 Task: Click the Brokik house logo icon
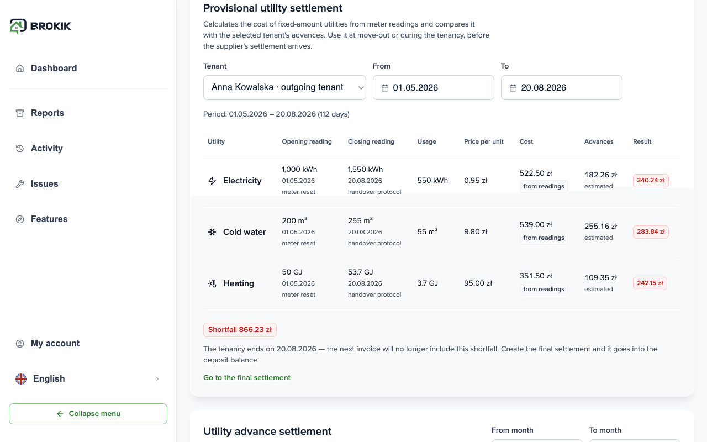[x=18, y=27]
